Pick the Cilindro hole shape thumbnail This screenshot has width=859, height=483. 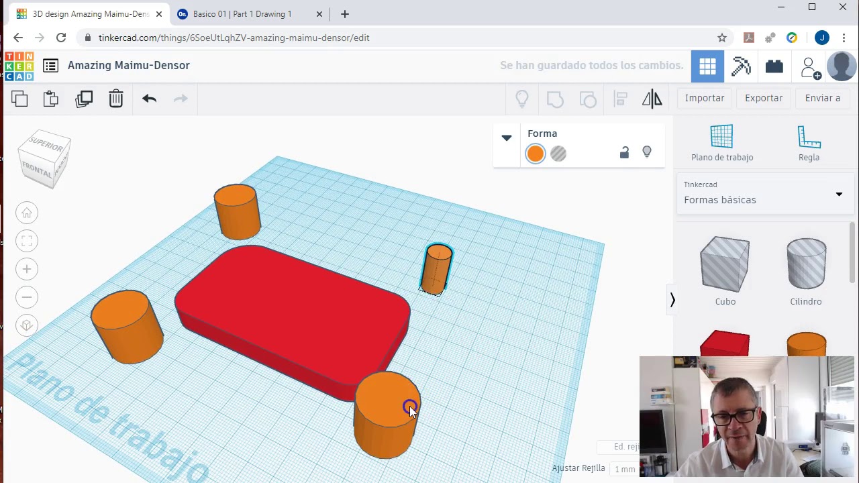point(806,264)
